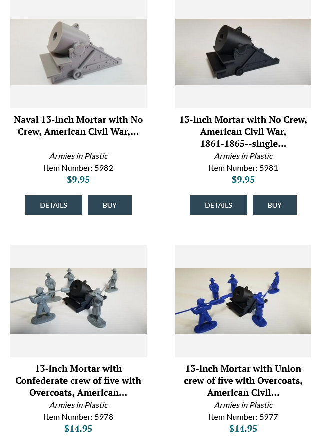Screen dimensions: 330x439
Task: Open the 13-inch Mortar with Union crew title
Action: (x=243, y=381)
